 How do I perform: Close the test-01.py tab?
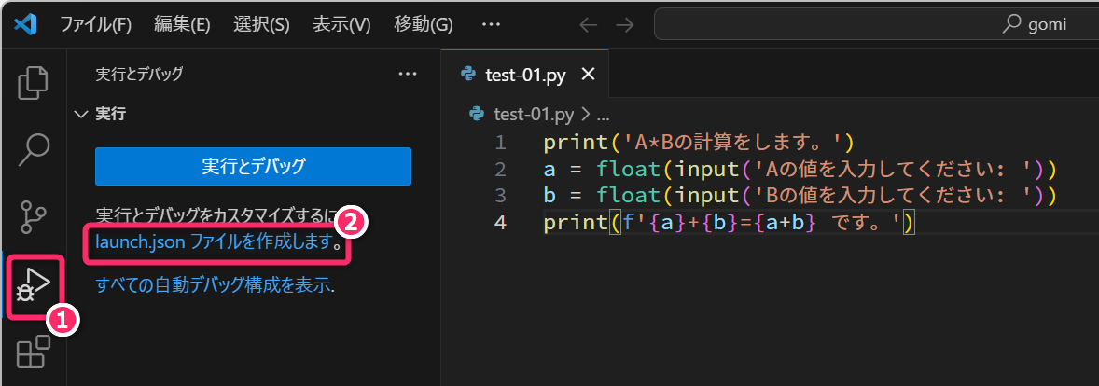588,75
